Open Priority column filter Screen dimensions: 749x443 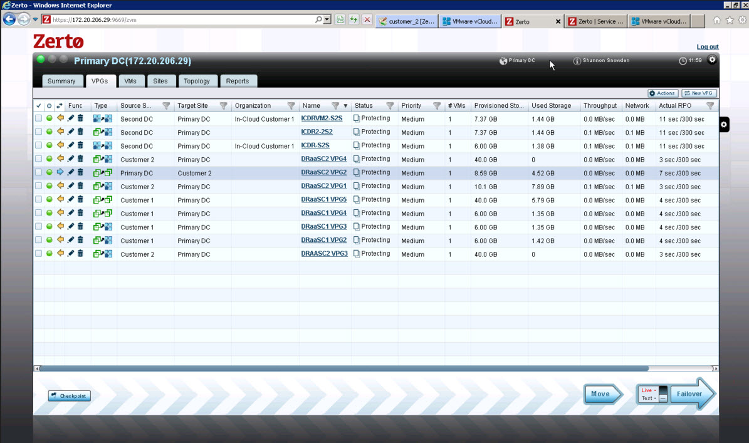pyautogui.click(x=437, y=105)
